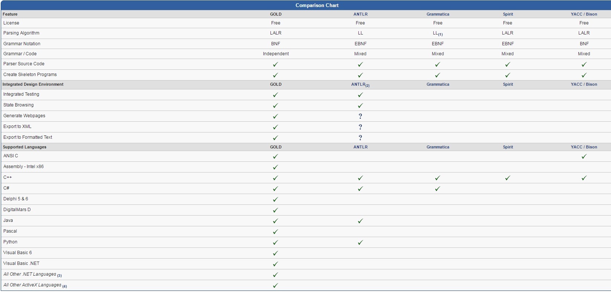Click GOLD checkmark in State Browsing row

(275, 106)
